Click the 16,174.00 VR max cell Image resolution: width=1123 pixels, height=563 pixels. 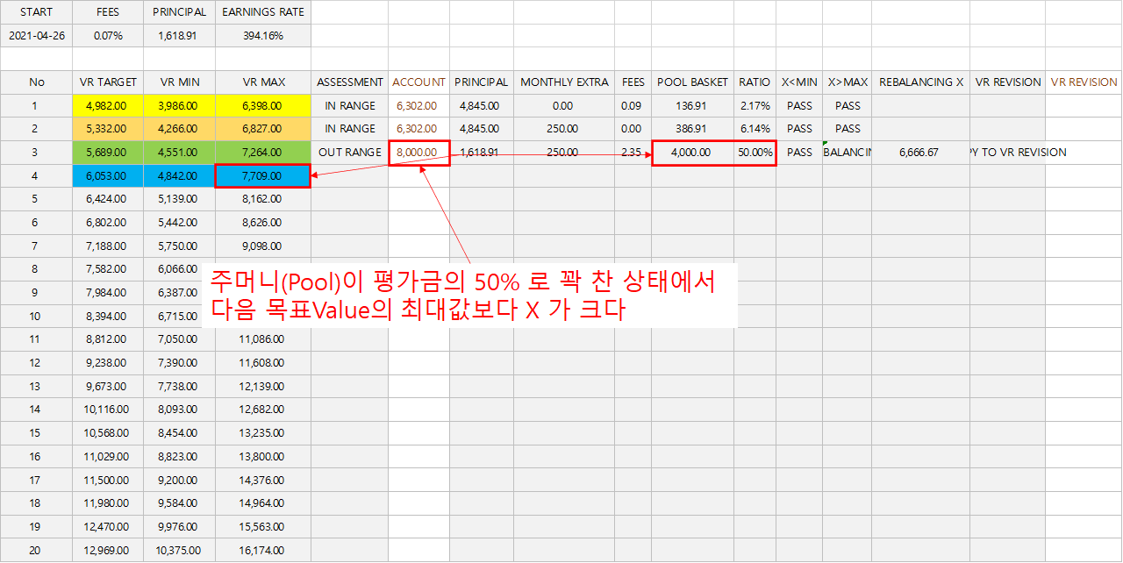[263, 550]
